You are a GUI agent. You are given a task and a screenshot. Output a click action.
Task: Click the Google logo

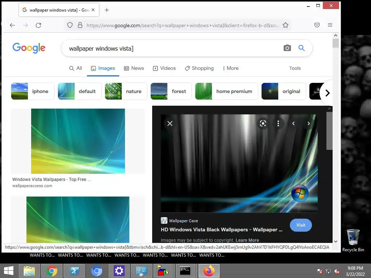(29, 48)
